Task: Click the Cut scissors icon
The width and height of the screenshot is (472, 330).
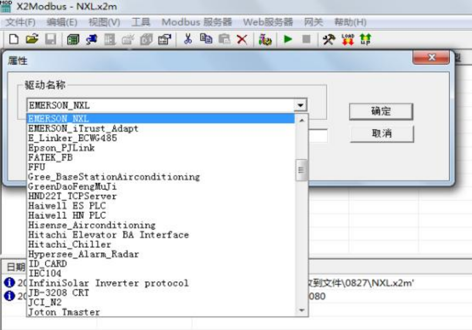Action: coord(188,39)
